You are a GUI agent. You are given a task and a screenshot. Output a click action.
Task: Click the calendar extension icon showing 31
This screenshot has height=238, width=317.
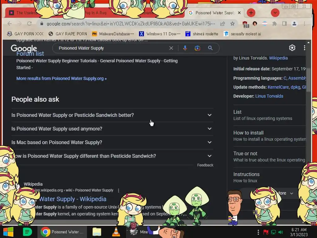click(245, 24)
